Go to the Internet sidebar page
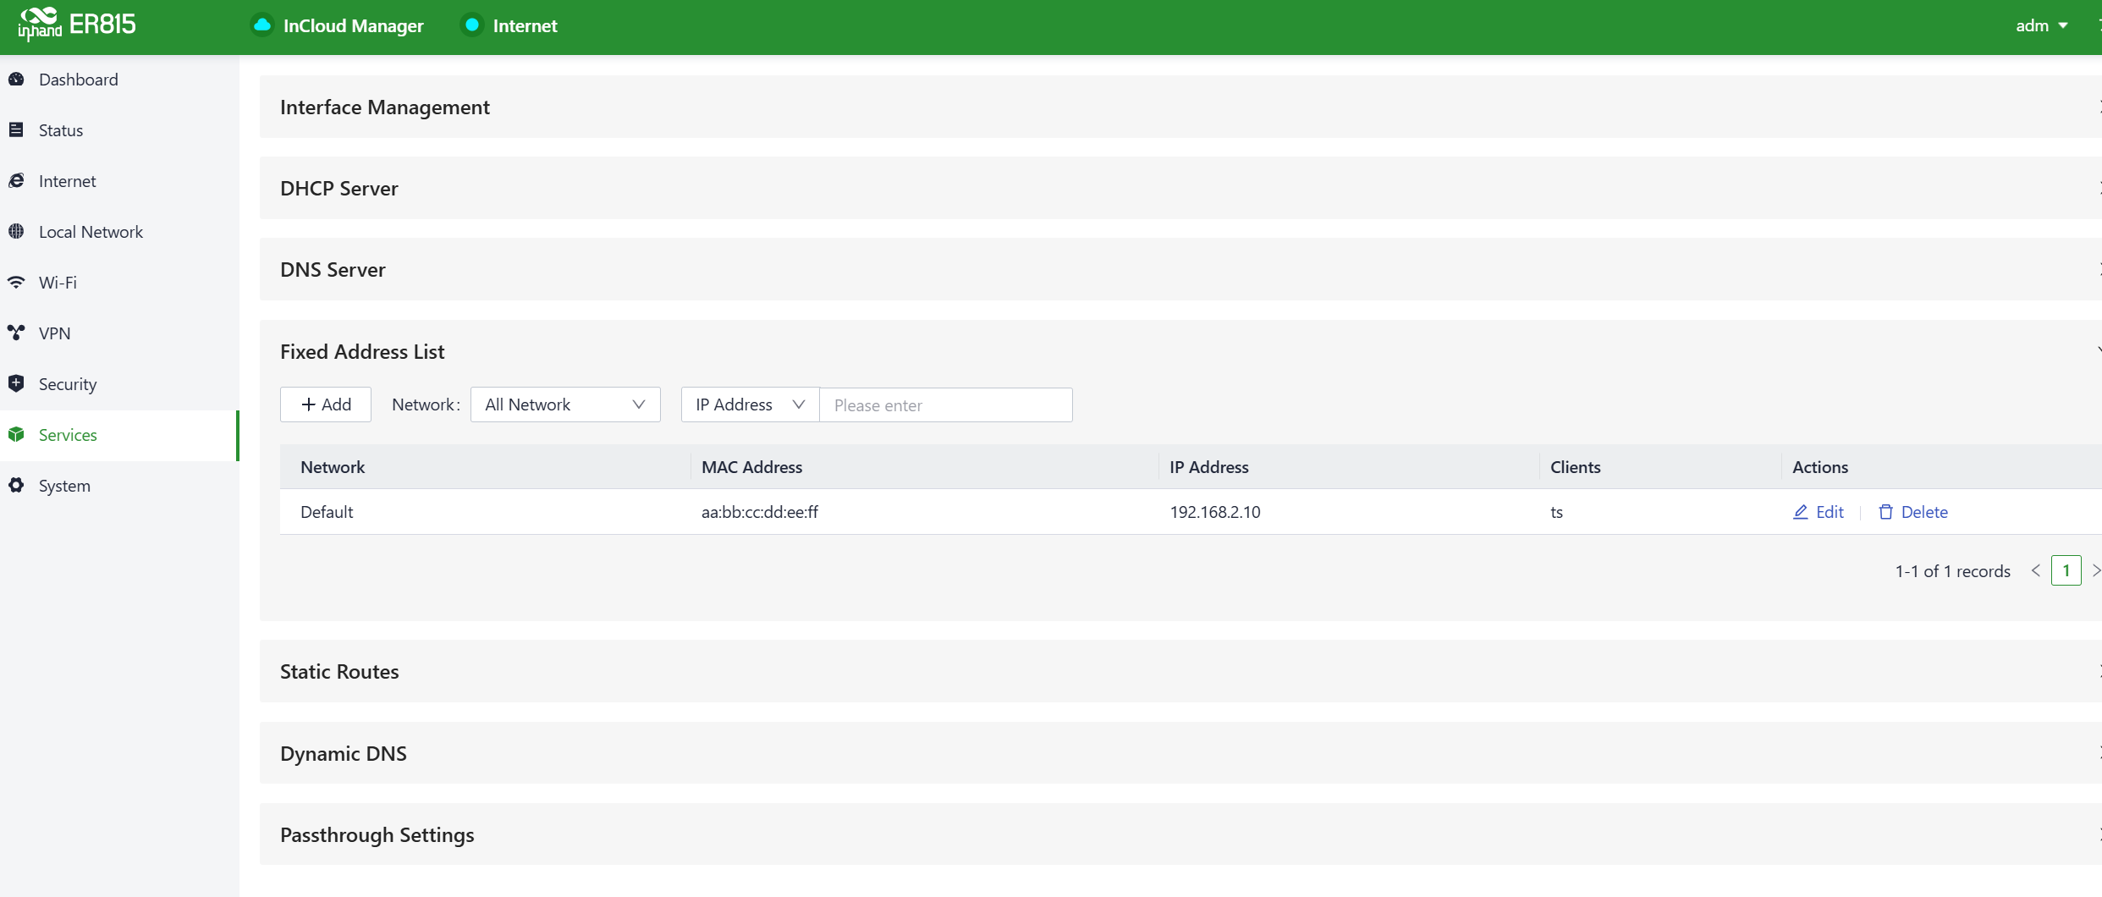 [68, 181]
